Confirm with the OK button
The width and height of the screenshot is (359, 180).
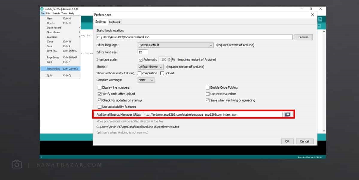click(287, 141)
